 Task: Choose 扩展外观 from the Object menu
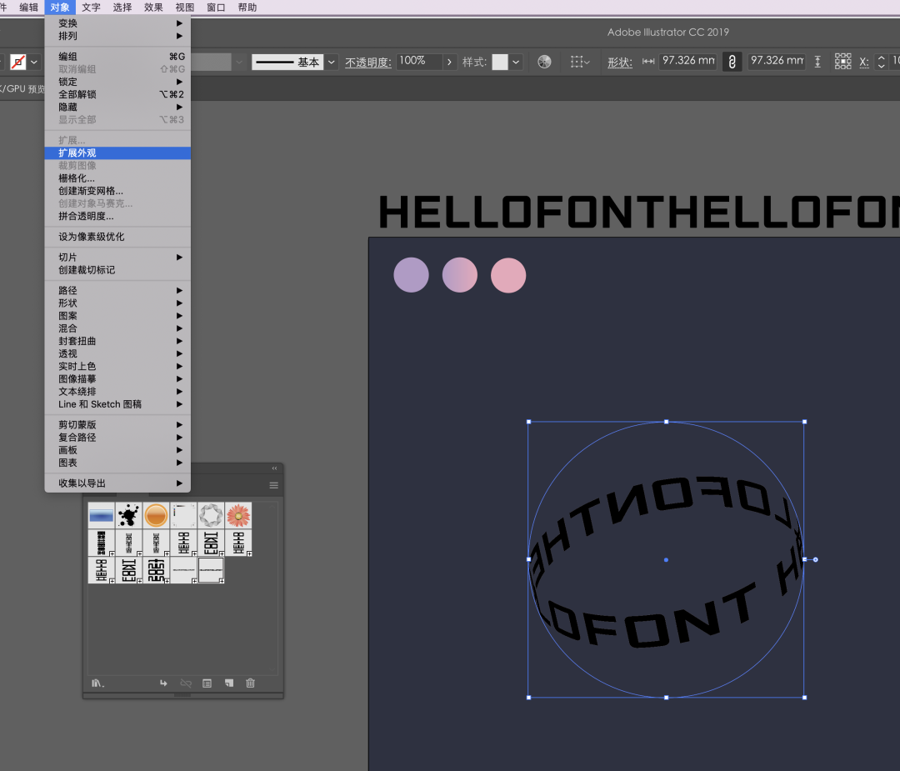click(x=77, y=153)
